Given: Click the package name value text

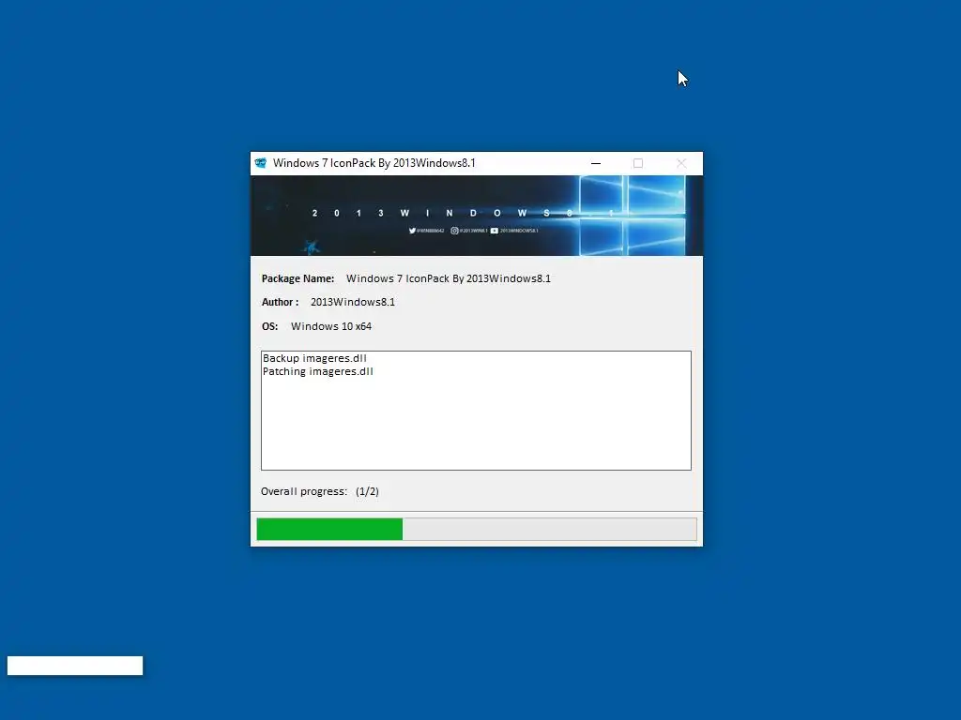Looking at the screenshot, I should (x=449, y=278).
